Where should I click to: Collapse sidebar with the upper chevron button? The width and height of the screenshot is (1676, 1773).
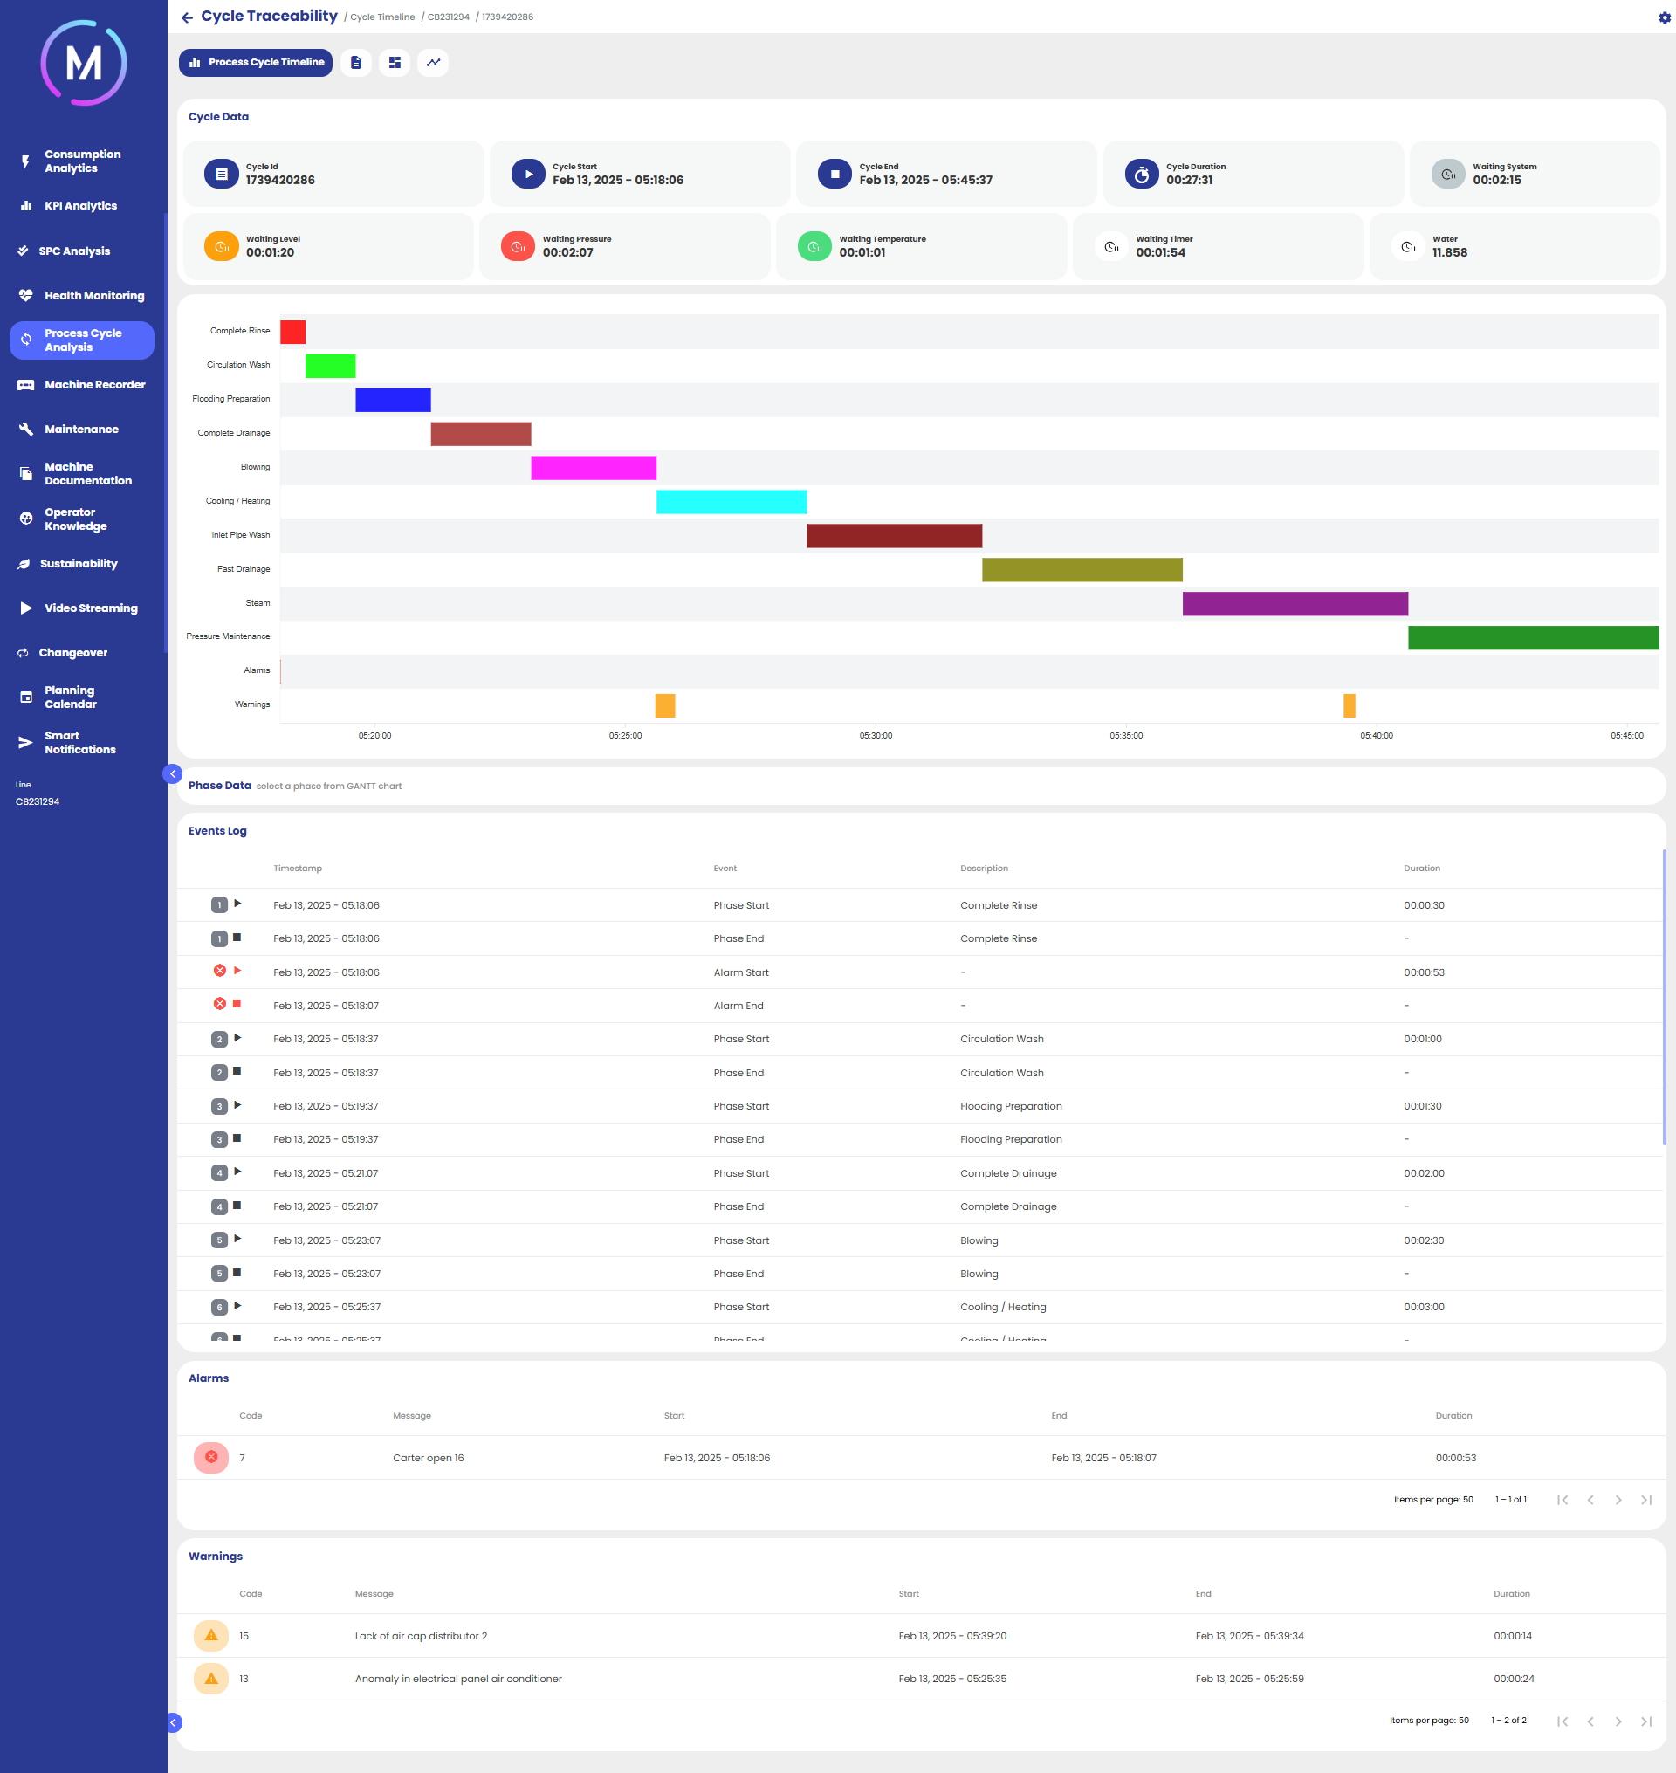pos(173,774)
